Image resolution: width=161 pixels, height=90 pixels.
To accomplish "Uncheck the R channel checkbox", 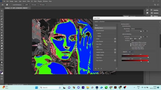I will tap(131, 39).
